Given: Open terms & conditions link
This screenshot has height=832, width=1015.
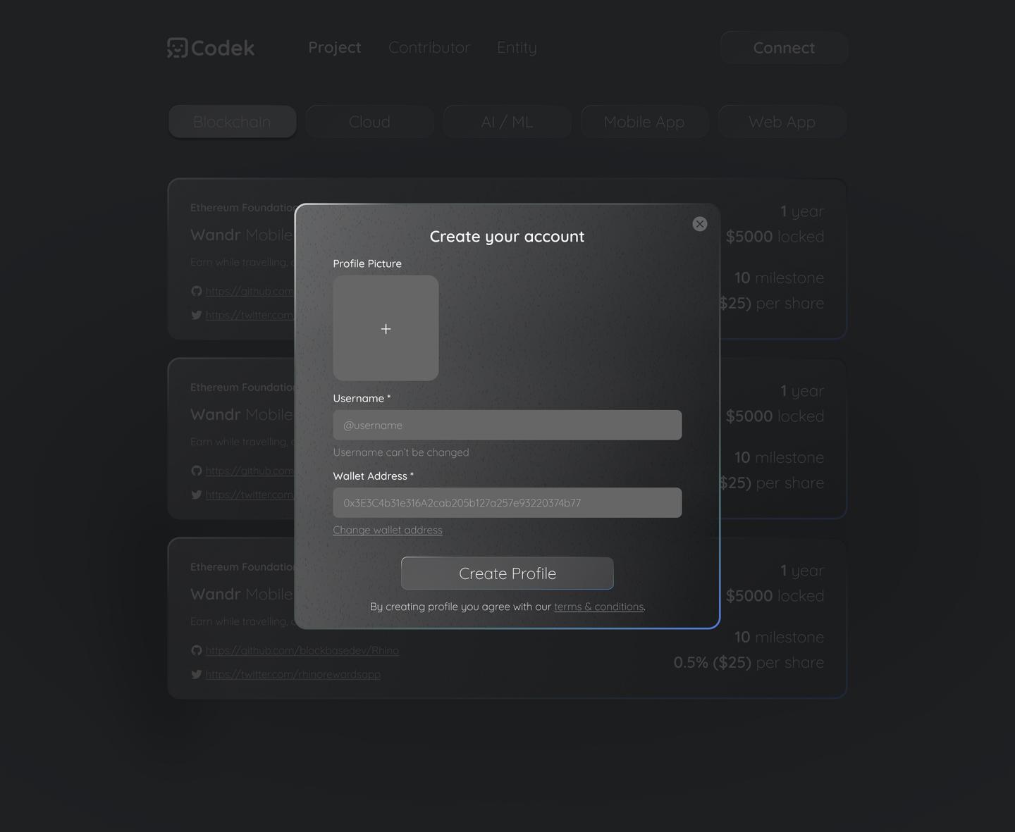Looking at the screenshot, I should pyautogui.click(x=599, y=607).
